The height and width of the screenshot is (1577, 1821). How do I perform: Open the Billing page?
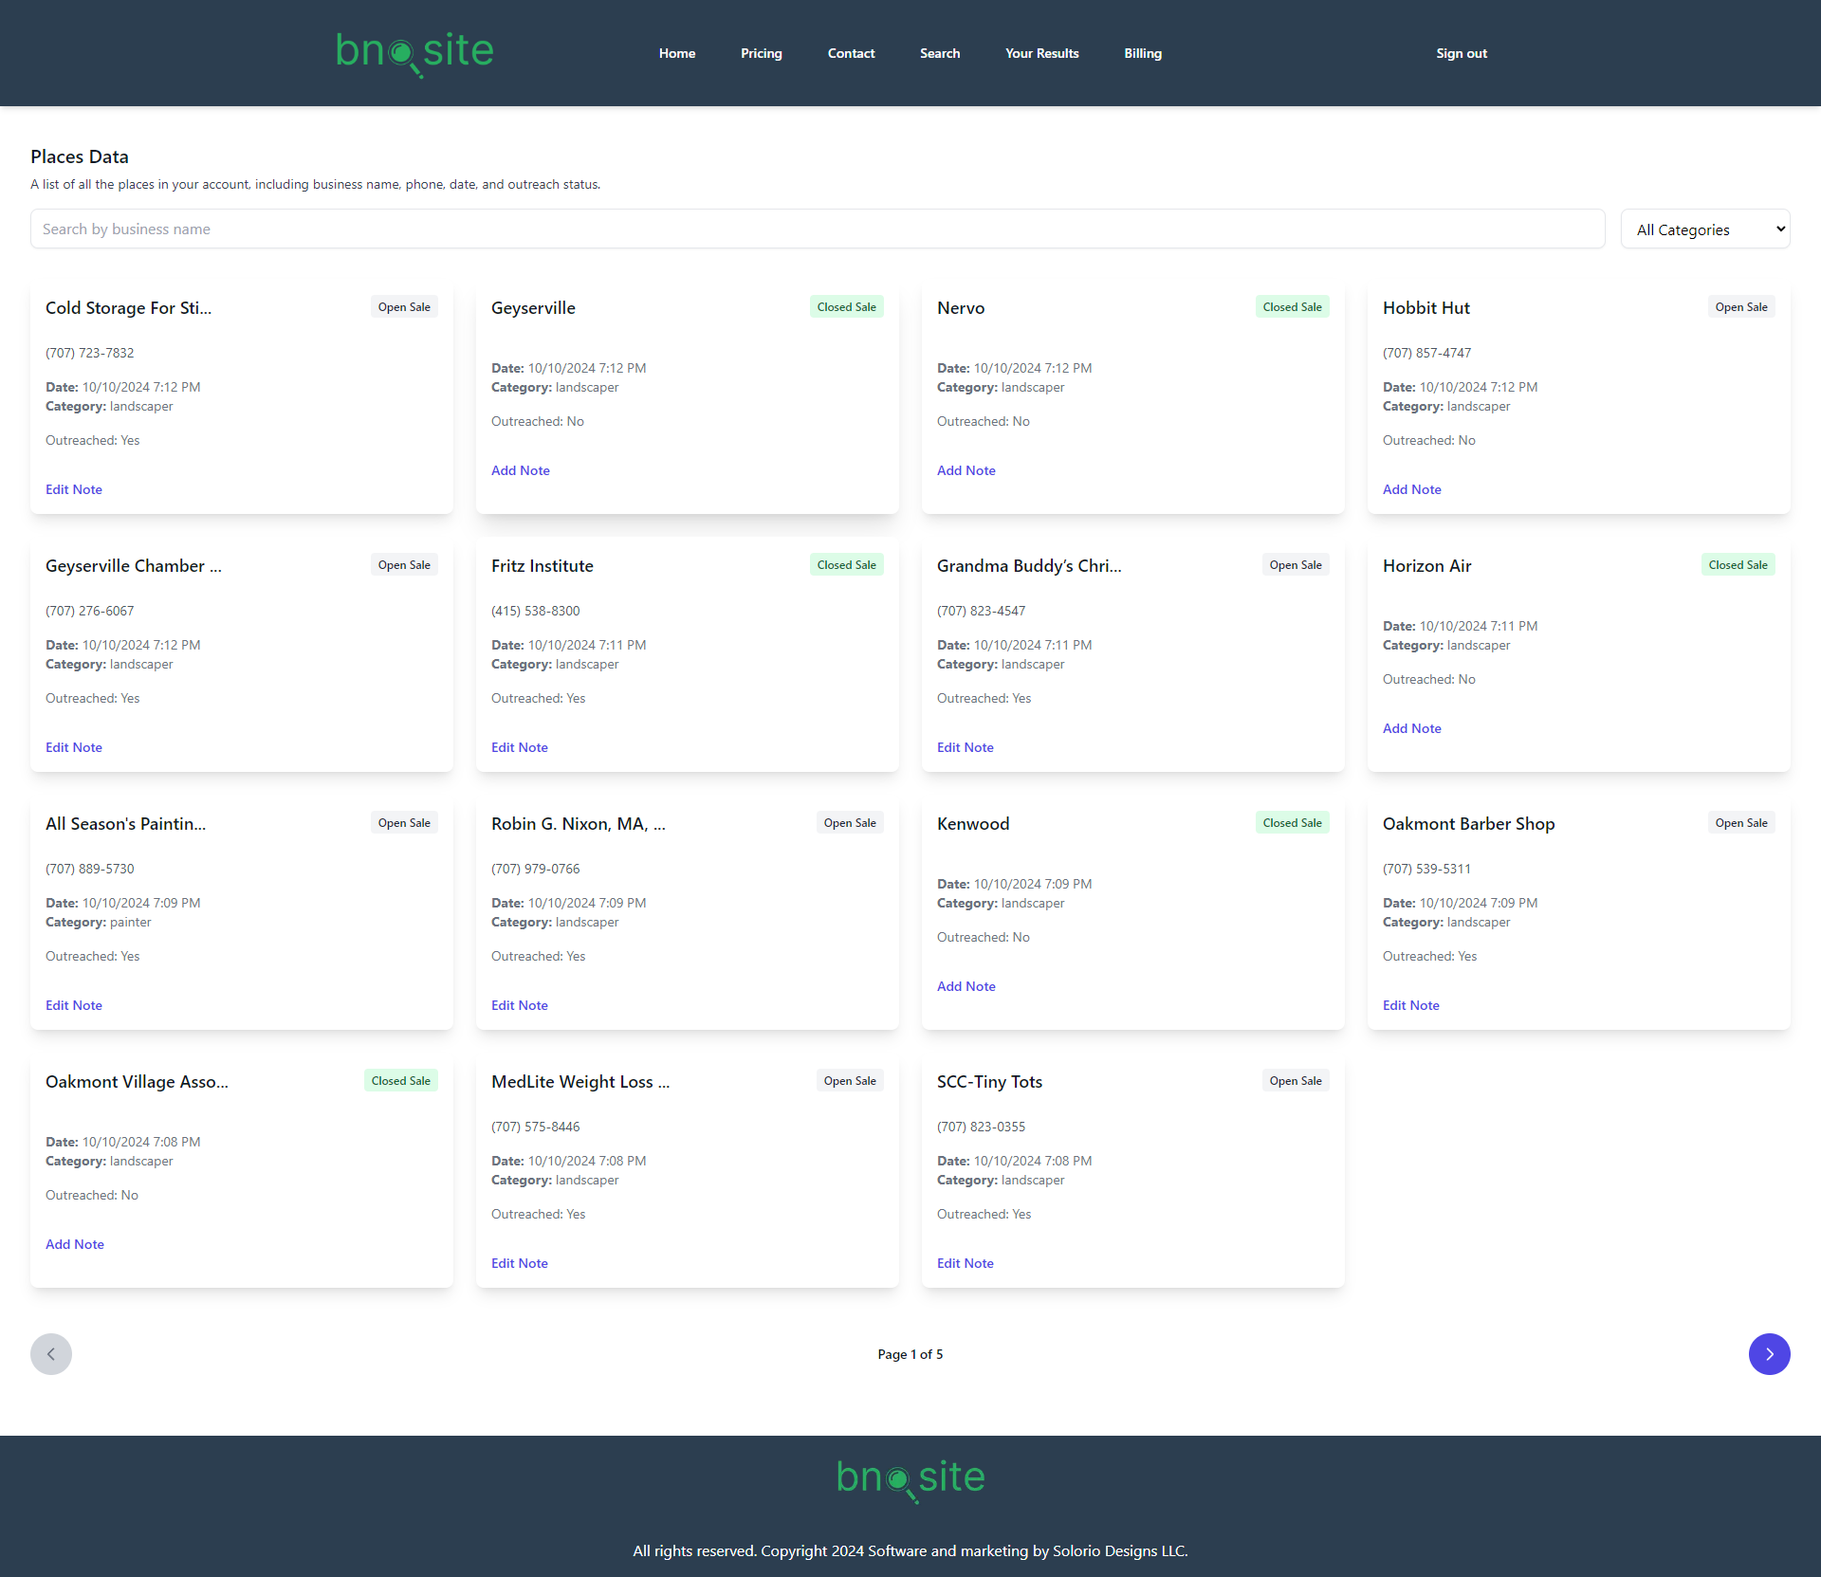1142,53
